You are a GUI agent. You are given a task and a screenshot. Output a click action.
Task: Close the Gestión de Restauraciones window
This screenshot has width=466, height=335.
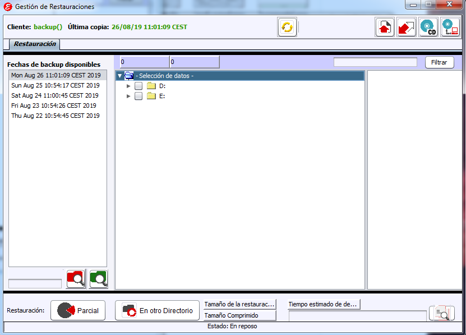click(x=449, y=4)
